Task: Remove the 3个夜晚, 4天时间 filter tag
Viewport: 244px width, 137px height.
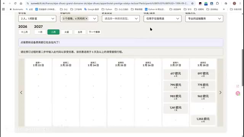Action: (x=87, y=19)
